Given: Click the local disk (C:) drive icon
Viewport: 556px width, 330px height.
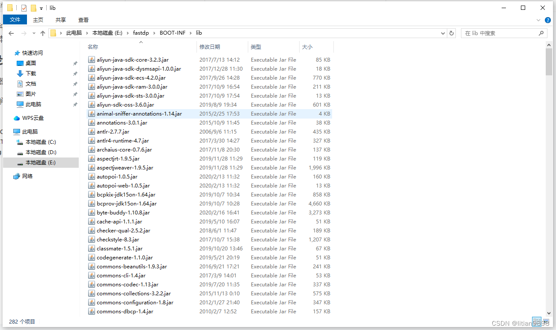Looking at the screenshot, I should tap(20, 142).
